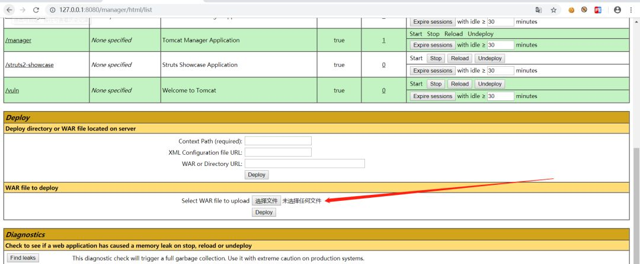Open the Chrome three-dot menu
Viewport: 640px width, 264px height.
point(631,10)
